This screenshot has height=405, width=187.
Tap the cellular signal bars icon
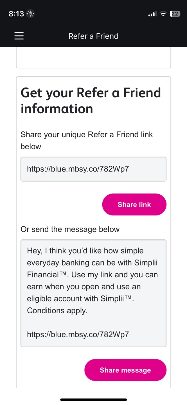coord(152,14)
